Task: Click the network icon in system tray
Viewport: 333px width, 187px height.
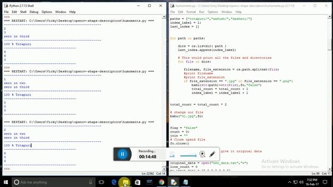Action: 296,182
